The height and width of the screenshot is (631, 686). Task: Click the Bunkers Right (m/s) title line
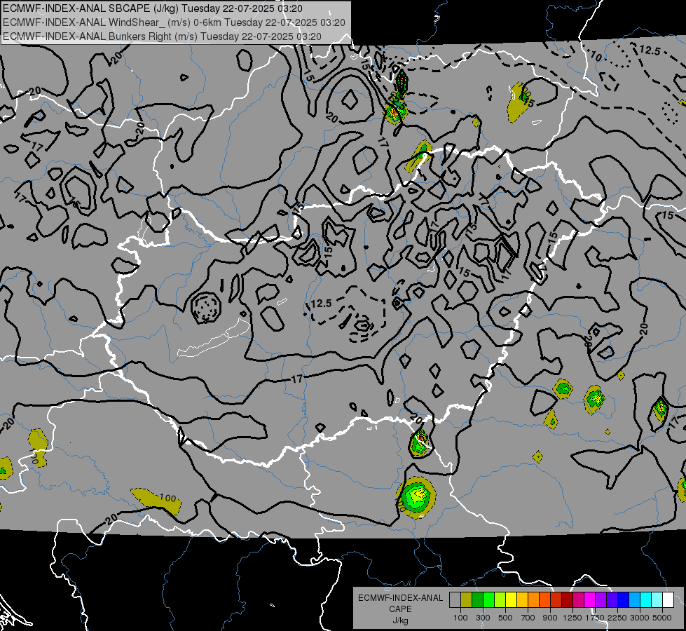(x=163, y=36)
